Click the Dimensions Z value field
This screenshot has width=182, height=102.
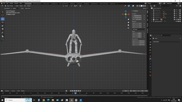pos(139,45)
